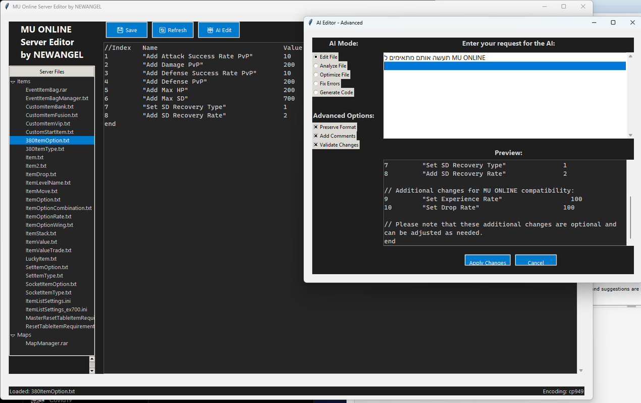
Task: Open the AI Edit tool
Action: 219,30
